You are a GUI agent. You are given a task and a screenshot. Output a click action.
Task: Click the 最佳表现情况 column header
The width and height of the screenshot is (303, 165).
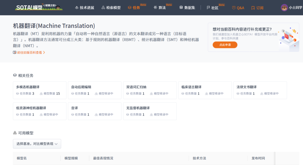coord(103,158)
